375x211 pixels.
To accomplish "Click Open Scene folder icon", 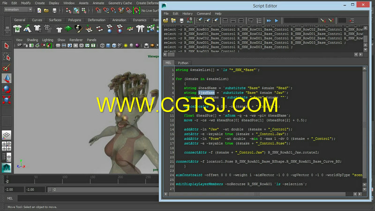I will [x=46, y=10].
